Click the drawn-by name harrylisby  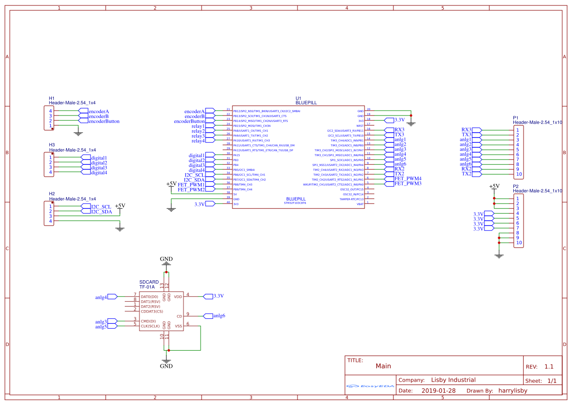tap(512, 391)
